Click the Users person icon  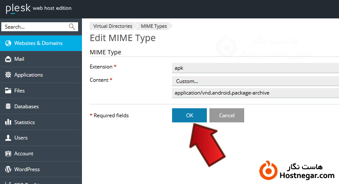(x=8, y=138)
